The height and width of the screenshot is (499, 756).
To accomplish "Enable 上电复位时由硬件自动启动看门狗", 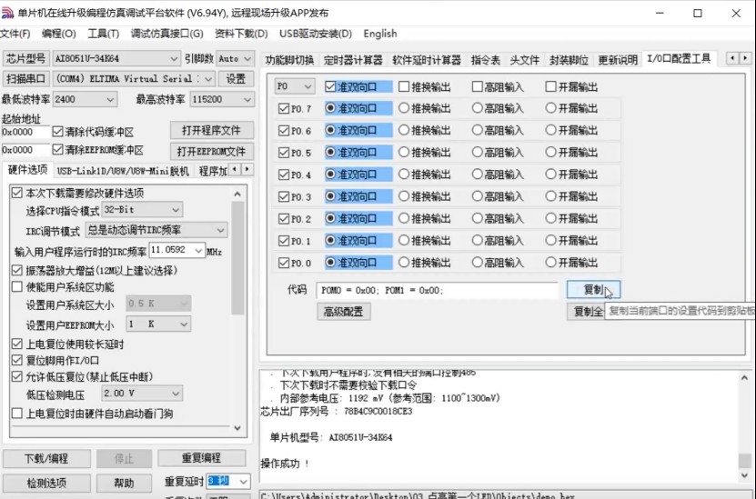I will pos(17,414).
